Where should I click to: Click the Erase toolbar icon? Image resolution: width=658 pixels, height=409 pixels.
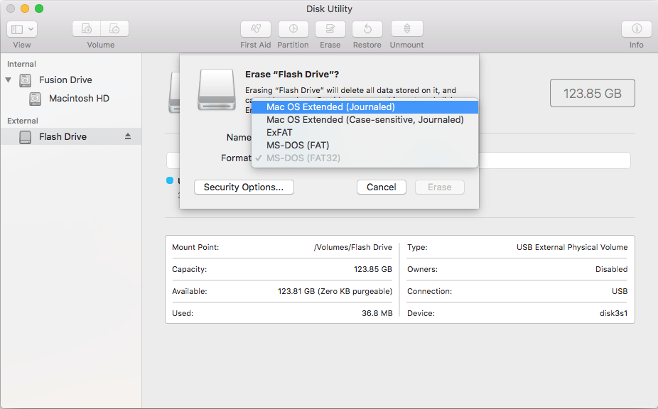[x=330, y=29]
